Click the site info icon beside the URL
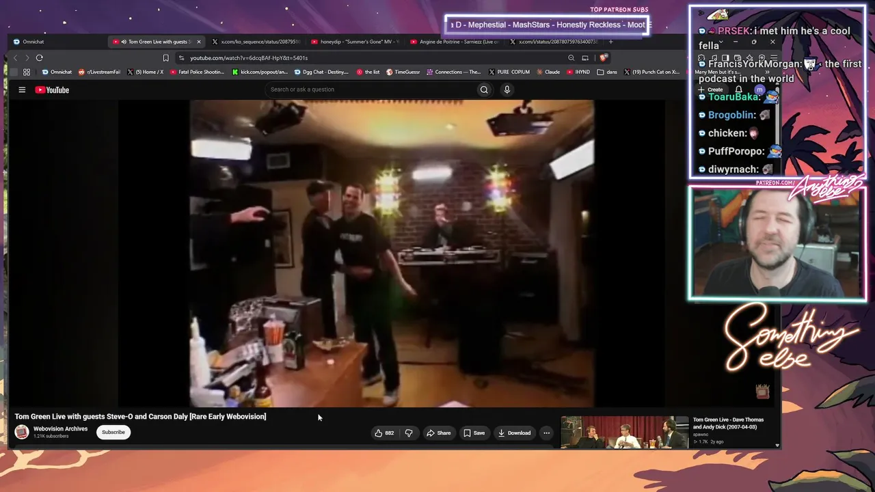 point(183,58)
